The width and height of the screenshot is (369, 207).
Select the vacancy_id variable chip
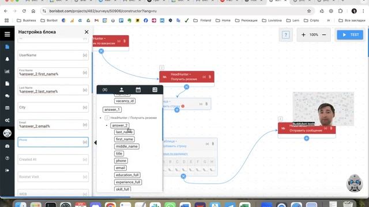coord(125,101)
